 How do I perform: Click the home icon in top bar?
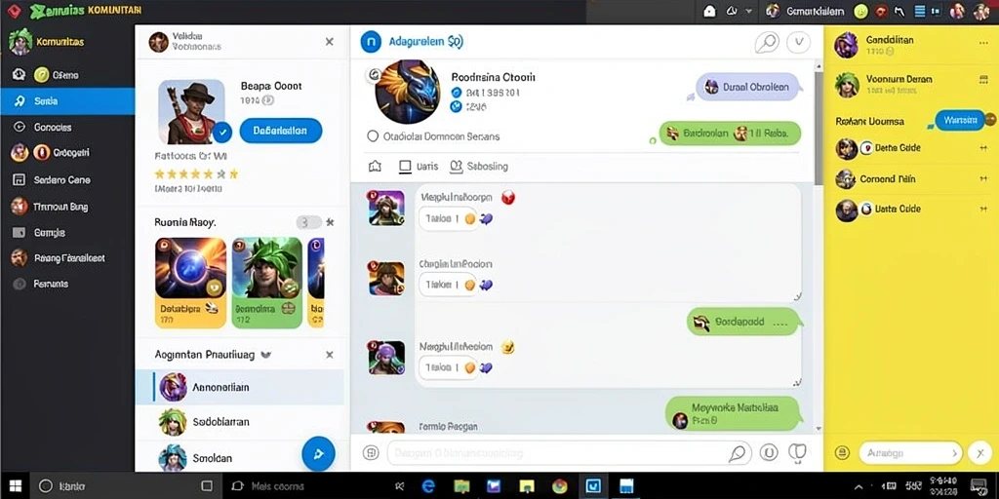click(710, 11)
